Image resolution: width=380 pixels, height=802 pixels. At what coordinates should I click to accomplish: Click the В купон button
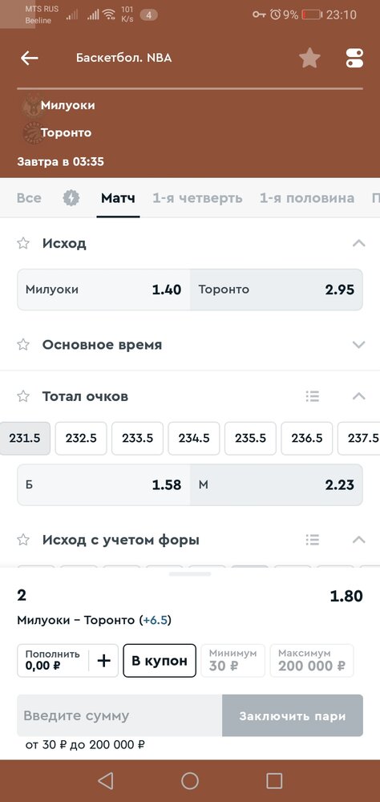(160, 660)
